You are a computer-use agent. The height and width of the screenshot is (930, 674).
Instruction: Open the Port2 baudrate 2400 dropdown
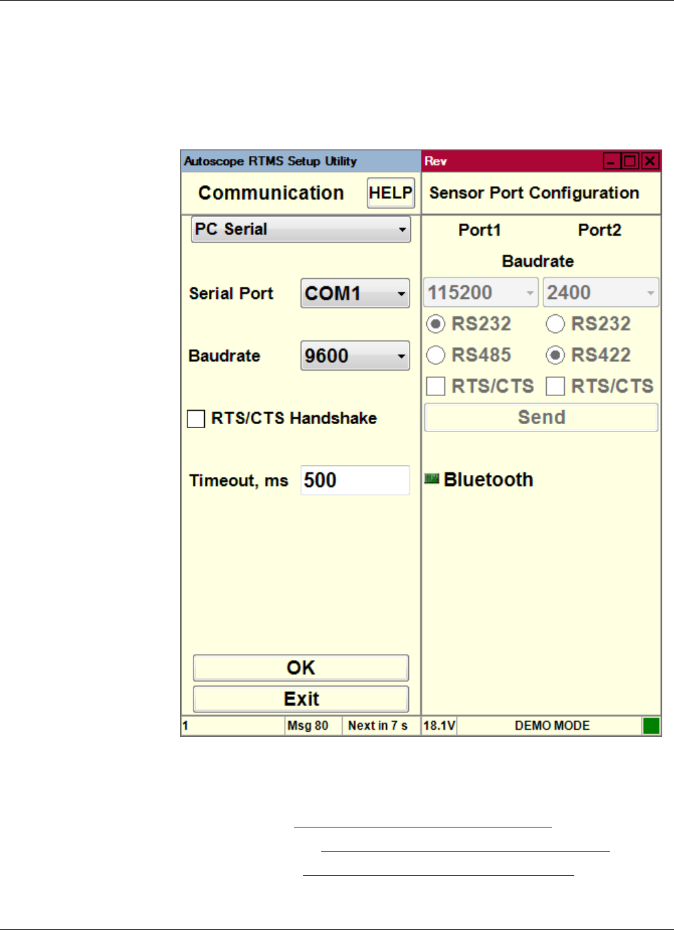click(600, 293)
